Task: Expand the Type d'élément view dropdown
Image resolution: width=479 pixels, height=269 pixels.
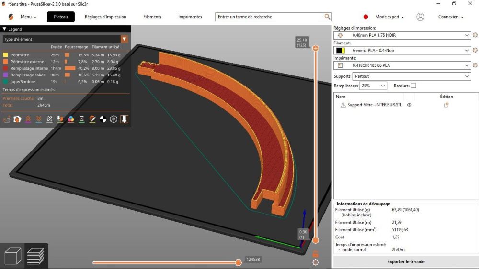Action: [x=124, y=39]
